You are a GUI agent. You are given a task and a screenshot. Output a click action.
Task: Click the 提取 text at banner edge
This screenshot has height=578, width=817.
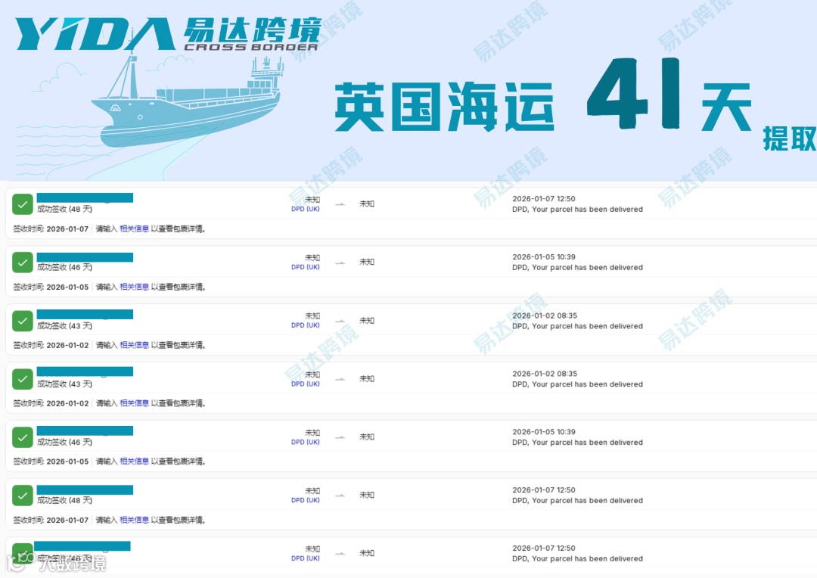(790, 138)
